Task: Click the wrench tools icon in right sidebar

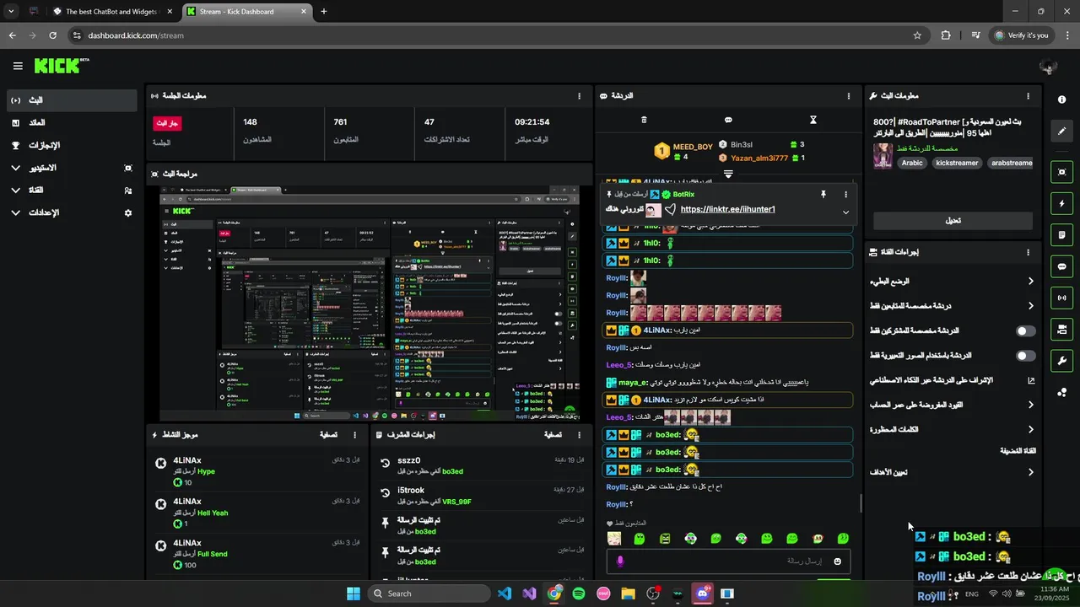Action: point(1061,361)
